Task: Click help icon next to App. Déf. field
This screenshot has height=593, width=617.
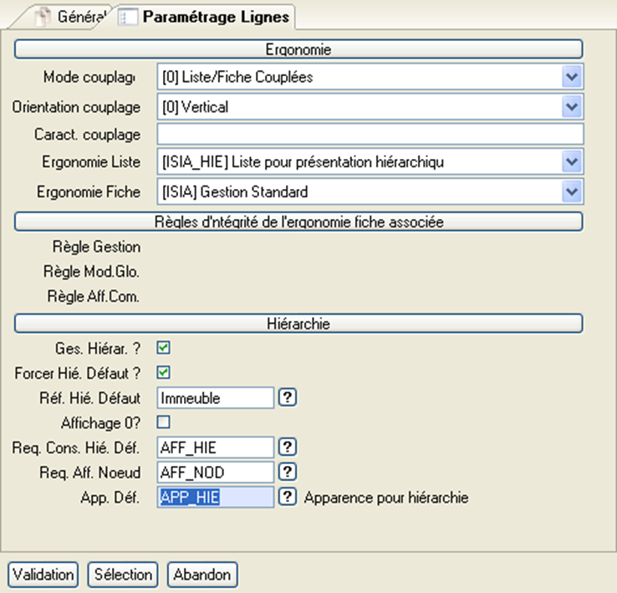Action: point(288,498)
